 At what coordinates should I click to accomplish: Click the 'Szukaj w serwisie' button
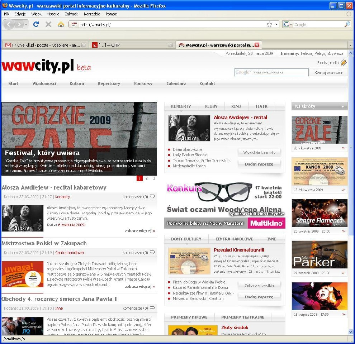tap(329, 72)
